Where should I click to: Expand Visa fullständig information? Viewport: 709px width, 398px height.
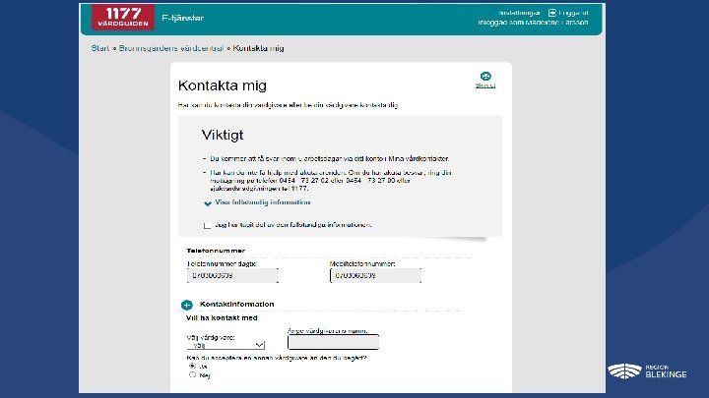click(x=263, y=202)
